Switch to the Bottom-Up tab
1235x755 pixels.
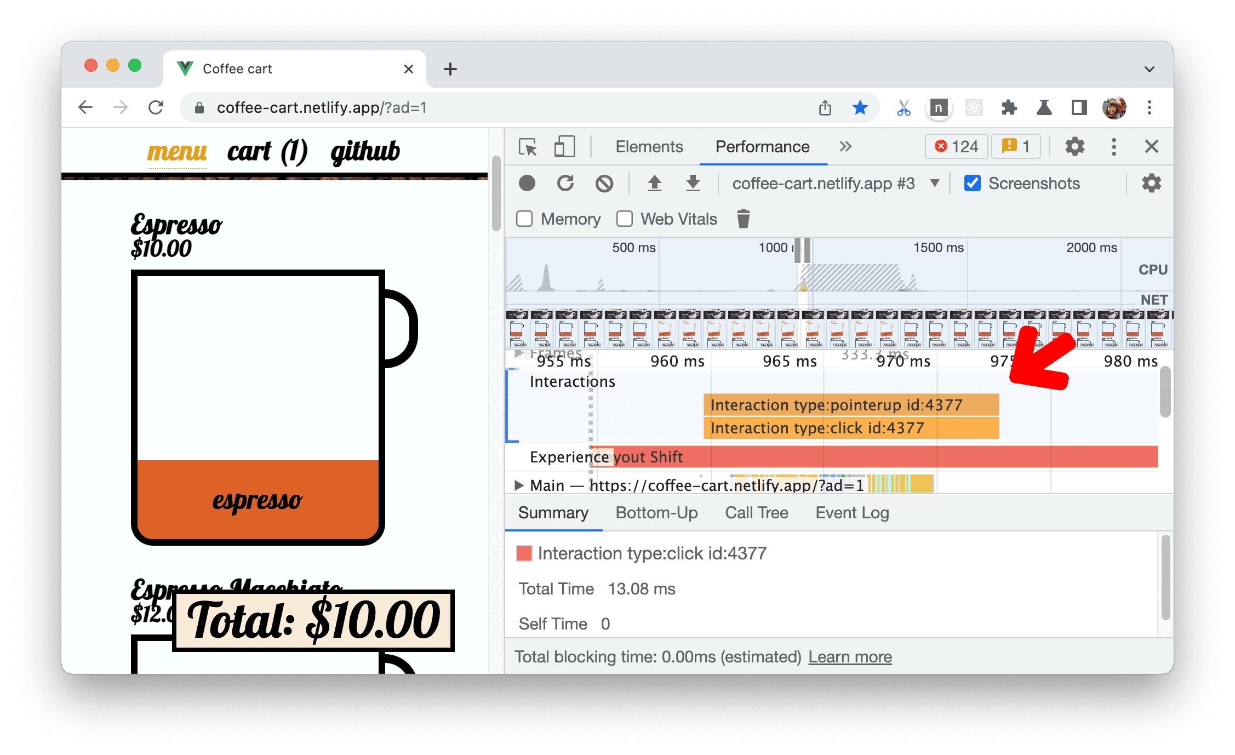click(656, 513)
